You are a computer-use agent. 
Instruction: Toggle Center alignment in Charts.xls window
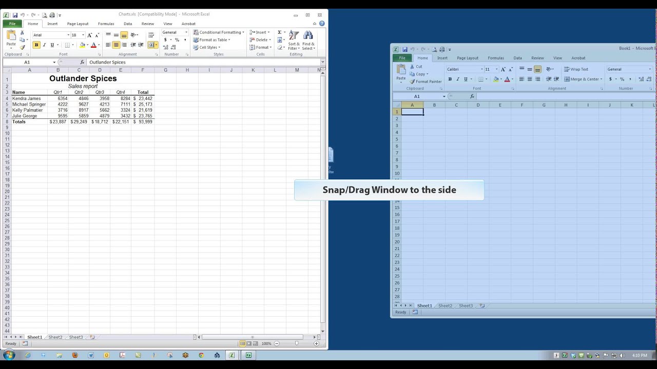(x=116, y=45)
